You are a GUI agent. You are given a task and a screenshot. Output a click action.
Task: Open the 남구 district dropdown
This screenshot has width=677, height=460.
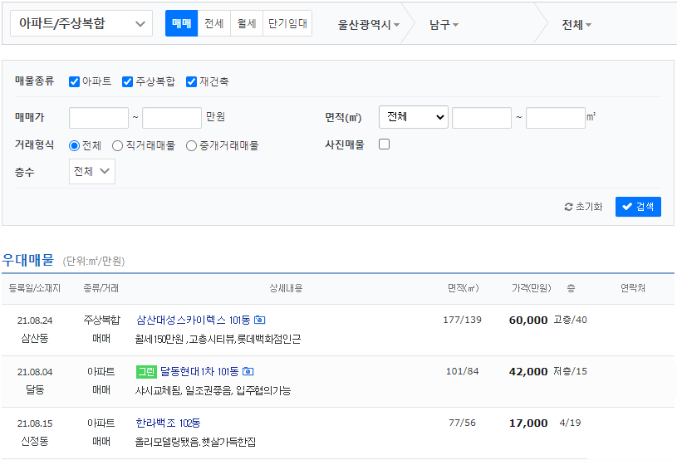(444, 25)
